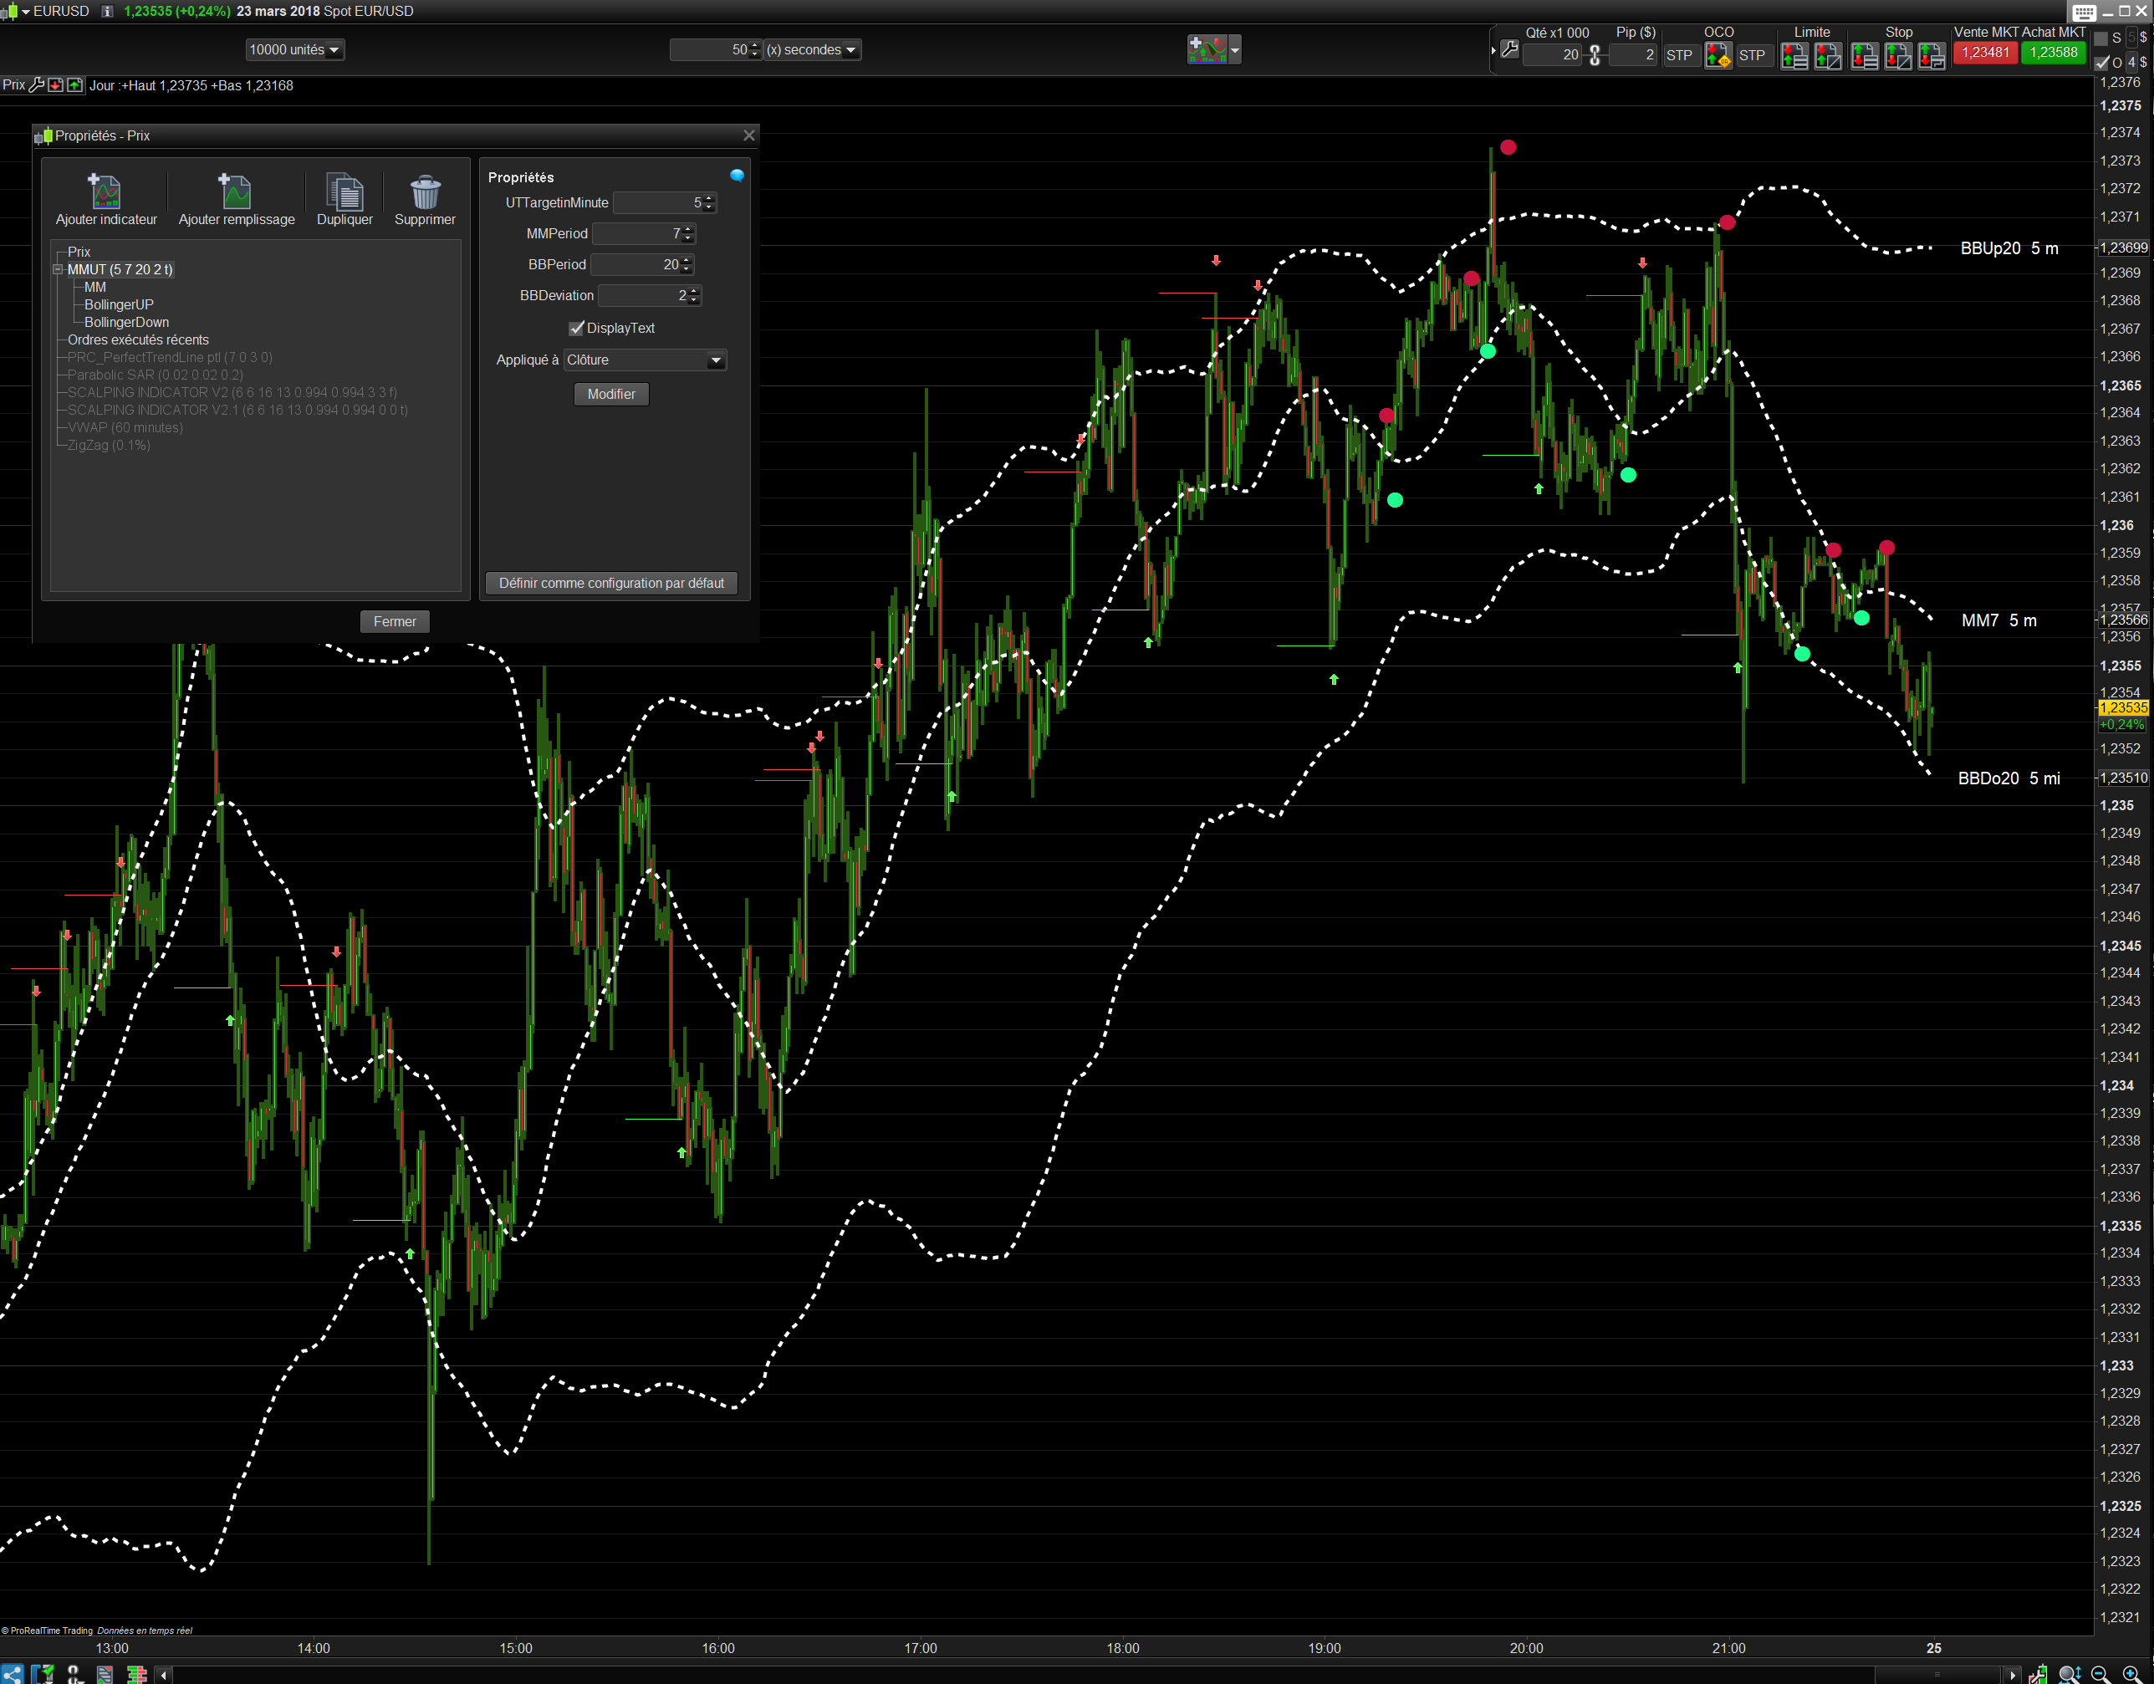This screenshot has height=1684, width=2154.
Task: Click the zoom in magnifier icon
Action: coord(2131,1674)
